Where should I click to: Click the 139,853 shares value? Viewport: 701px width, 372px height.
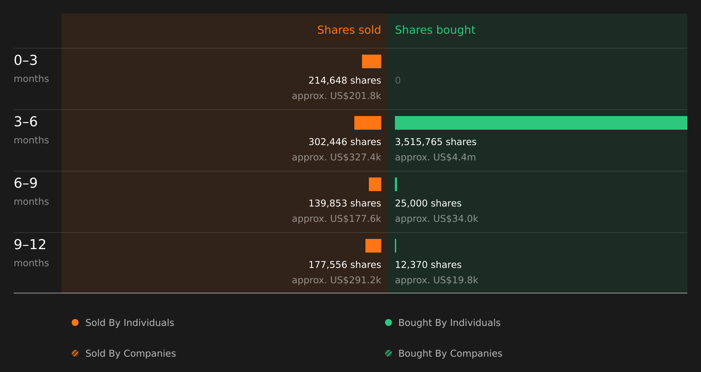pos(345,203)
